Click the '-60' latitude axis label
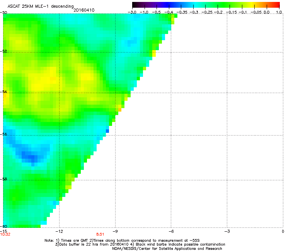Viewport: 286px width, 251px height. [3, 226]
